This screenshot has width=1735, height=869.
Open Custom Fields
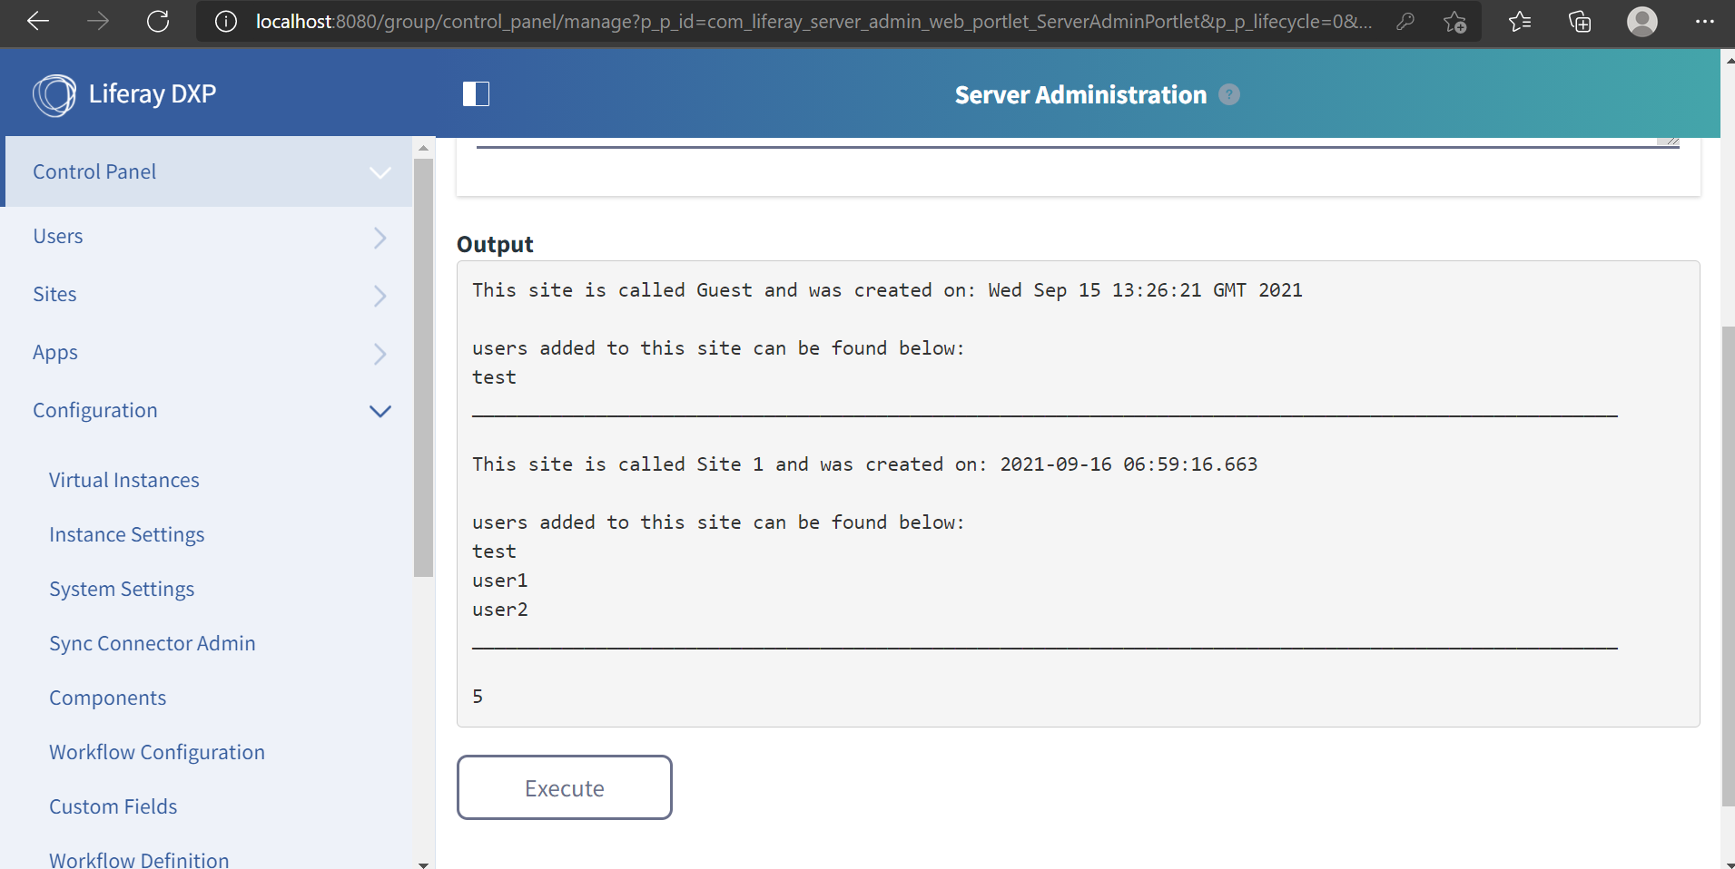(x=113, y=806)
